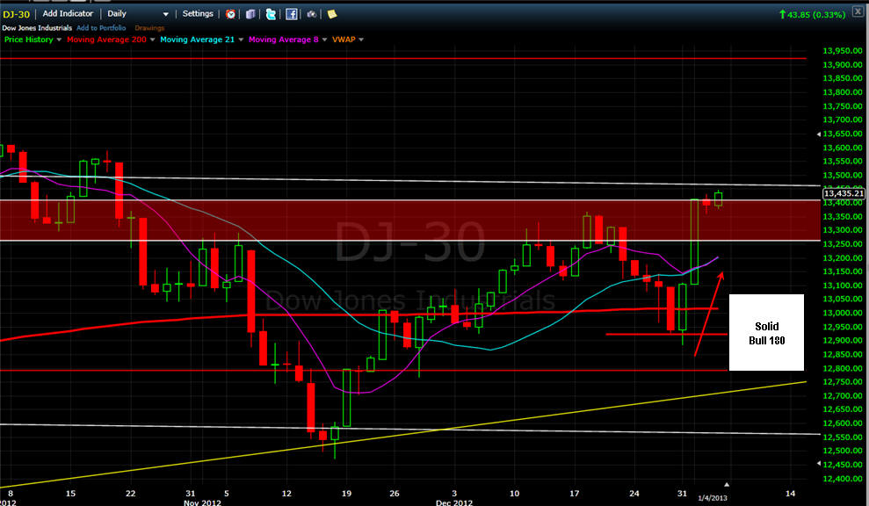The width and height of the screenshot is (869, 506).
Task: Click the Add Indicator button
Action: (x=68, y=14)
